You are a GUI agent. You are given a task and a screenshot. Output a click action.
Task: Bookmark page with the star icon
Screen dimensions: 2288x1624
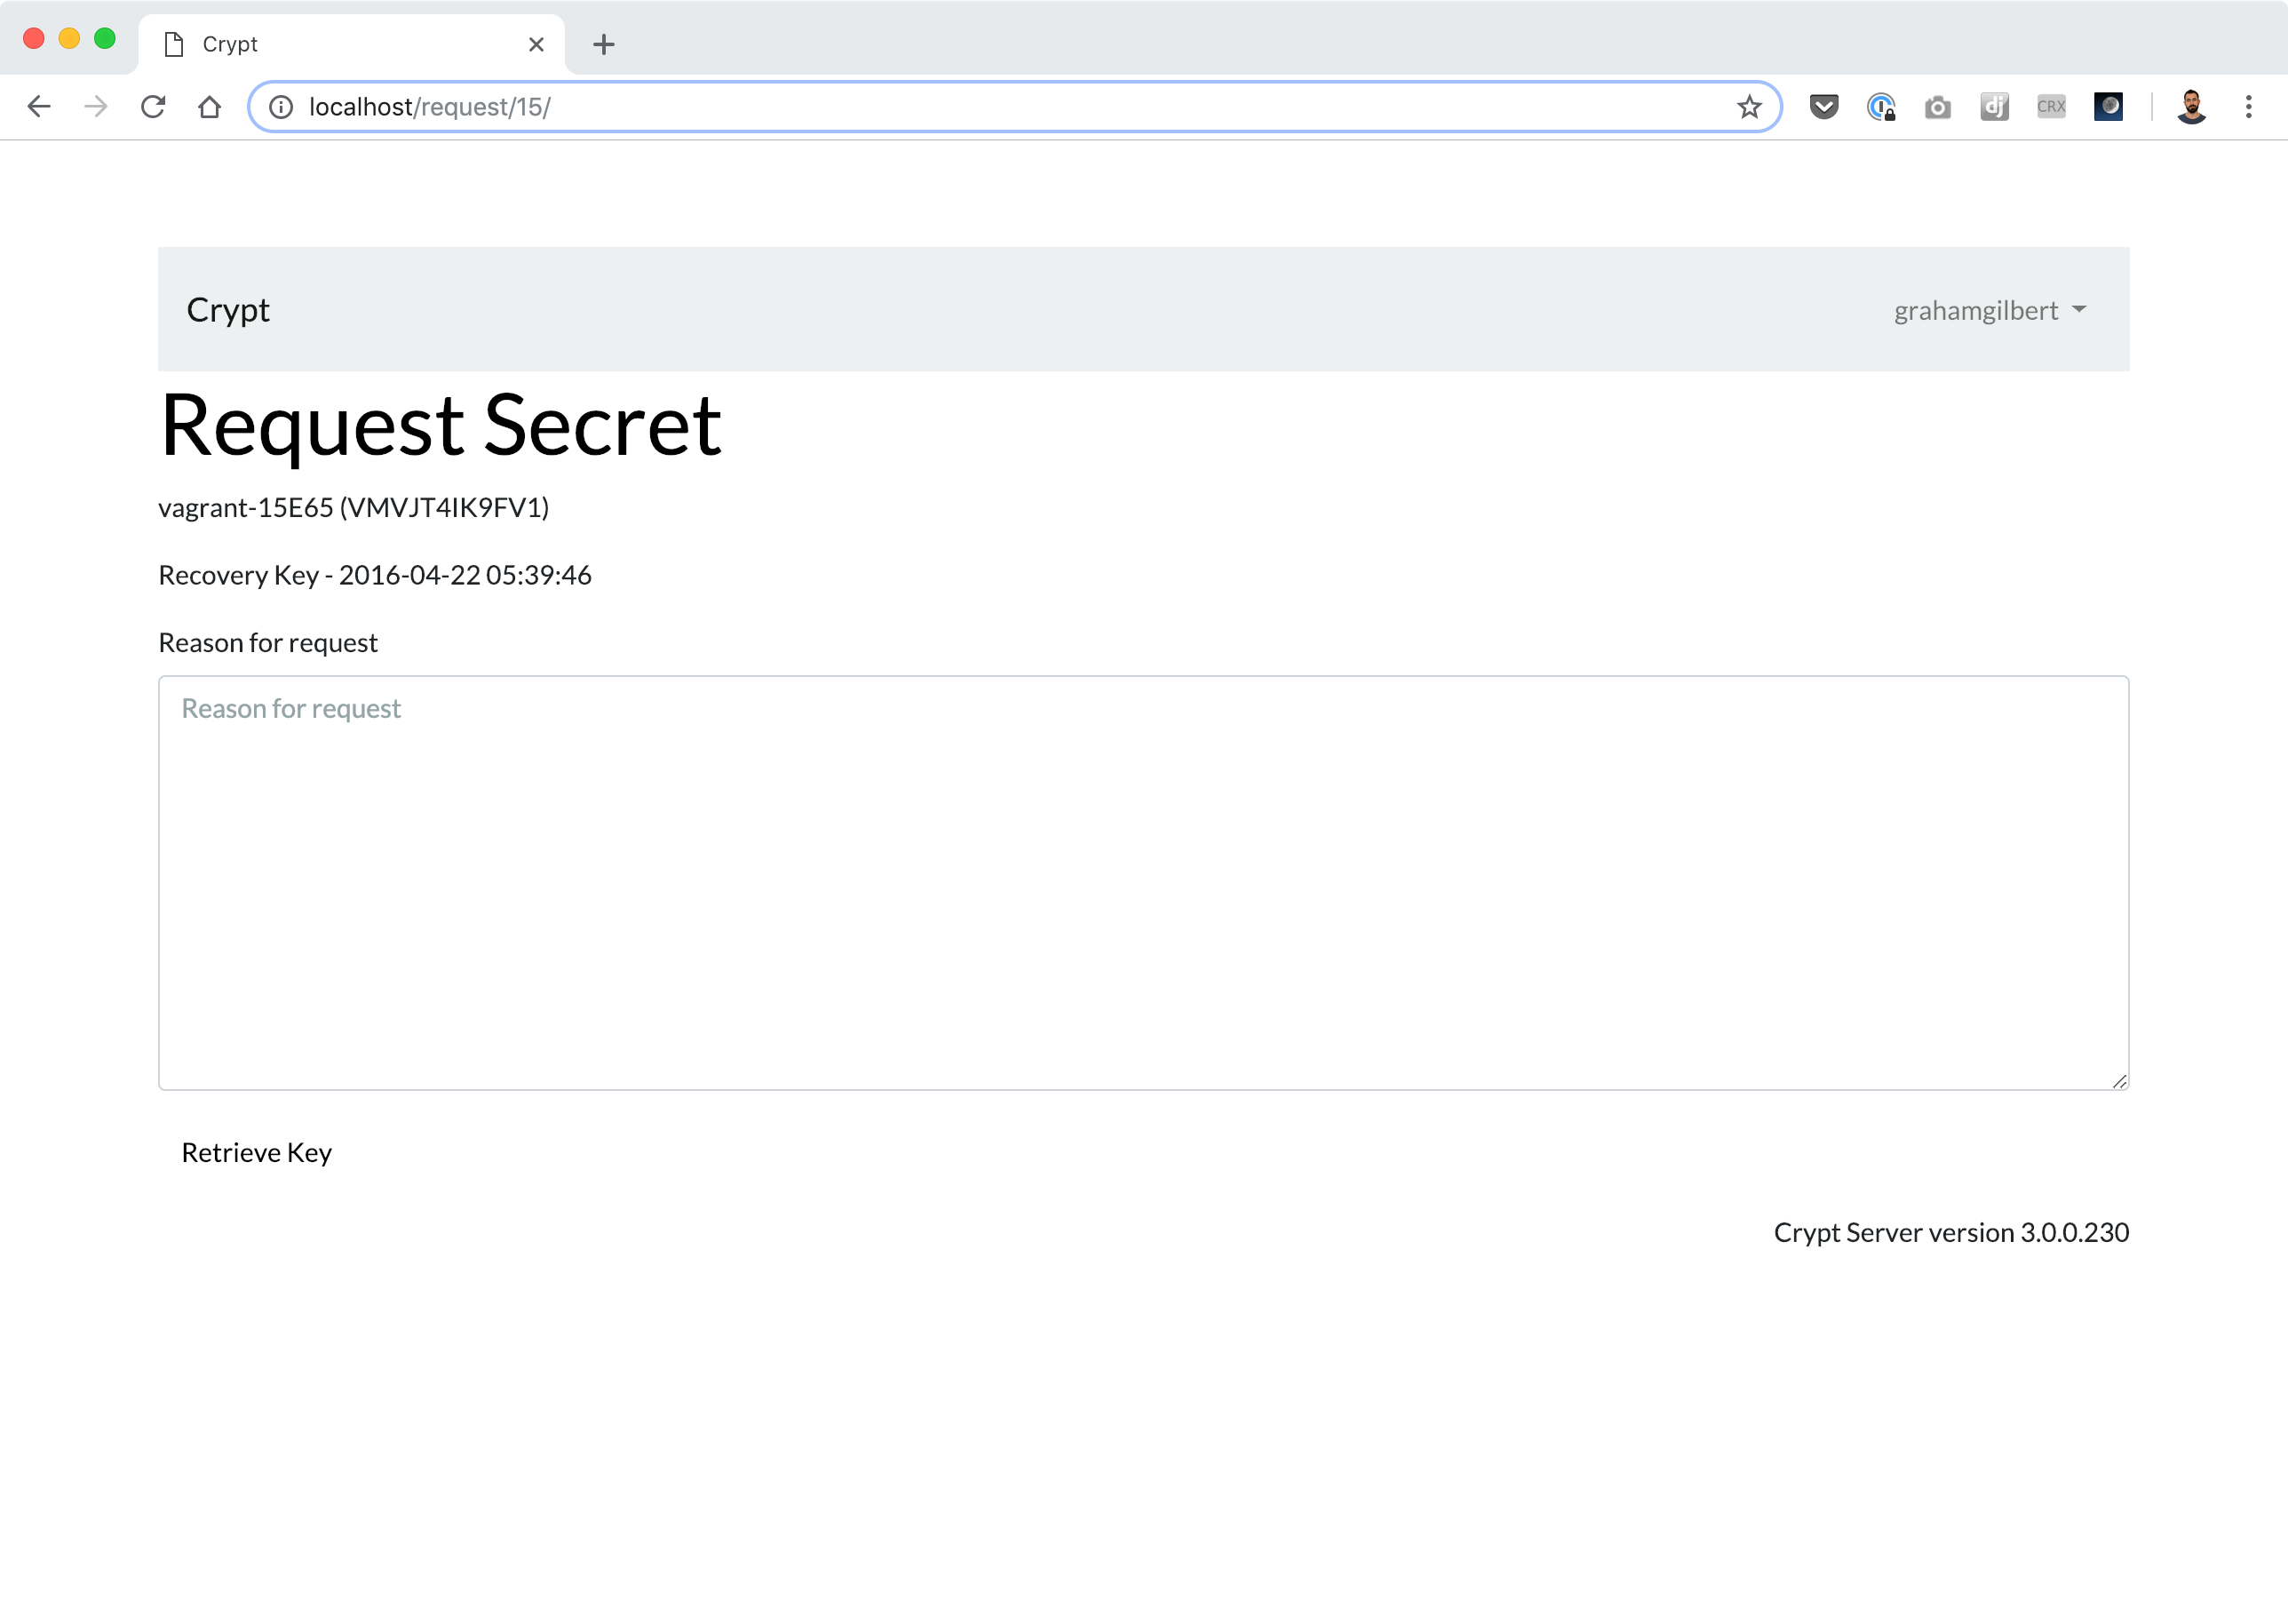1748,107
